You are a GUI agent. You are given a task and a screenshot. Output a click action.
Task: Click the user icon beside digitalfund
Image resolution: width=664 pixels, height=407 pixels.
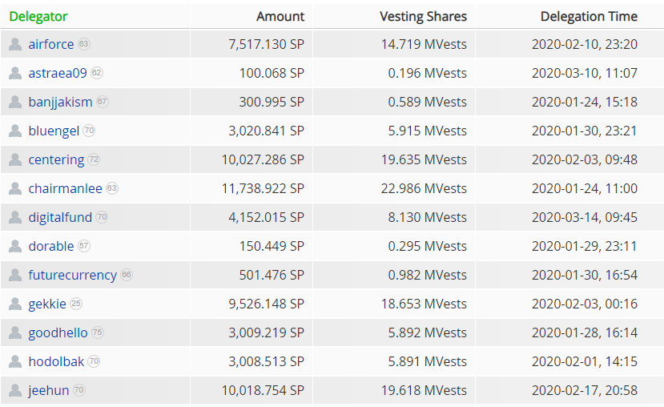(15, 218)
